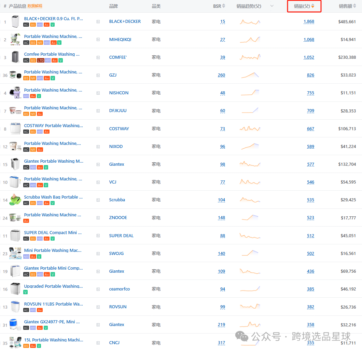The height and width of the screenshot is (351, 362).
Task: Click BSR value 15 for BLACK+DECKER
Action: [x=223, y=22]
